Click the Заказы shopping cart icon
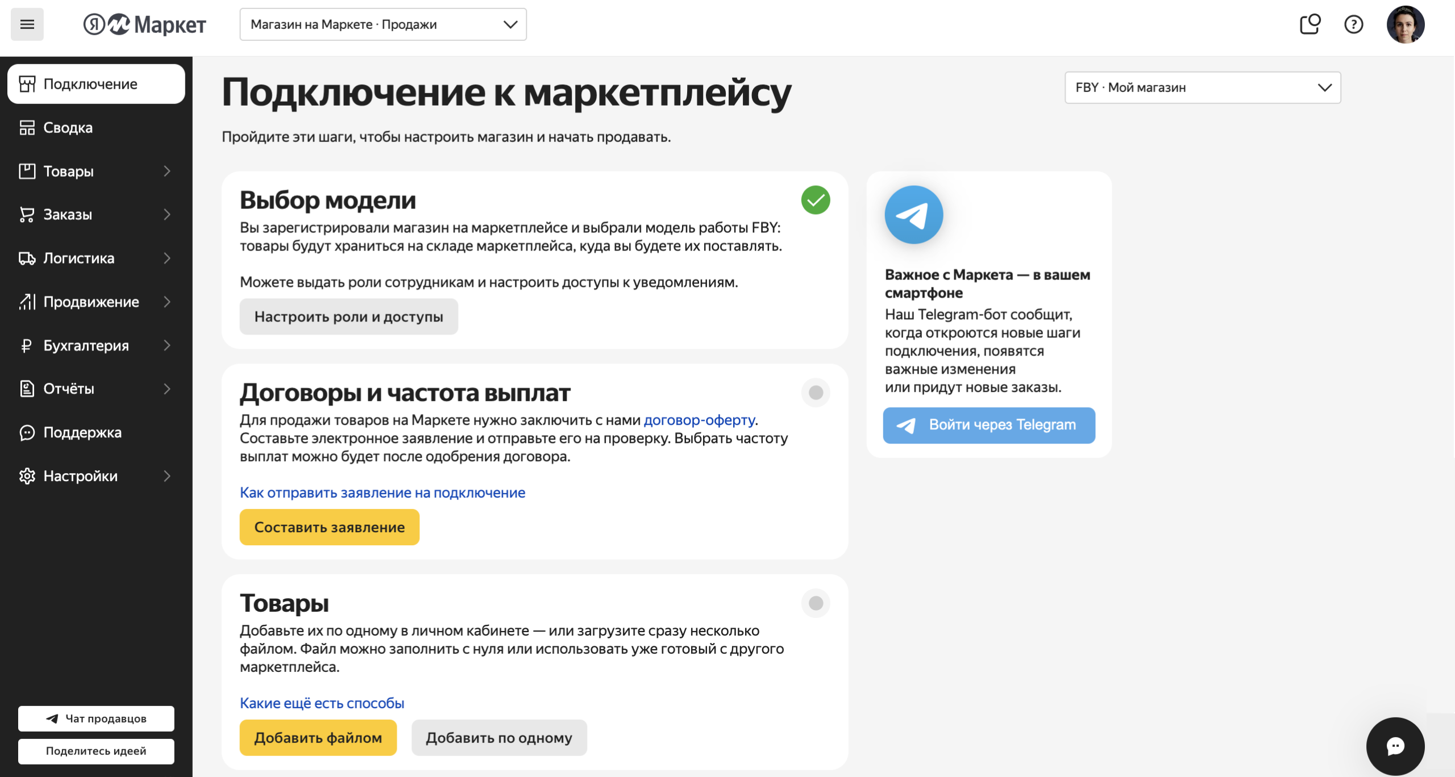This screenshot has width=1455, height=777. pos(27,215)
